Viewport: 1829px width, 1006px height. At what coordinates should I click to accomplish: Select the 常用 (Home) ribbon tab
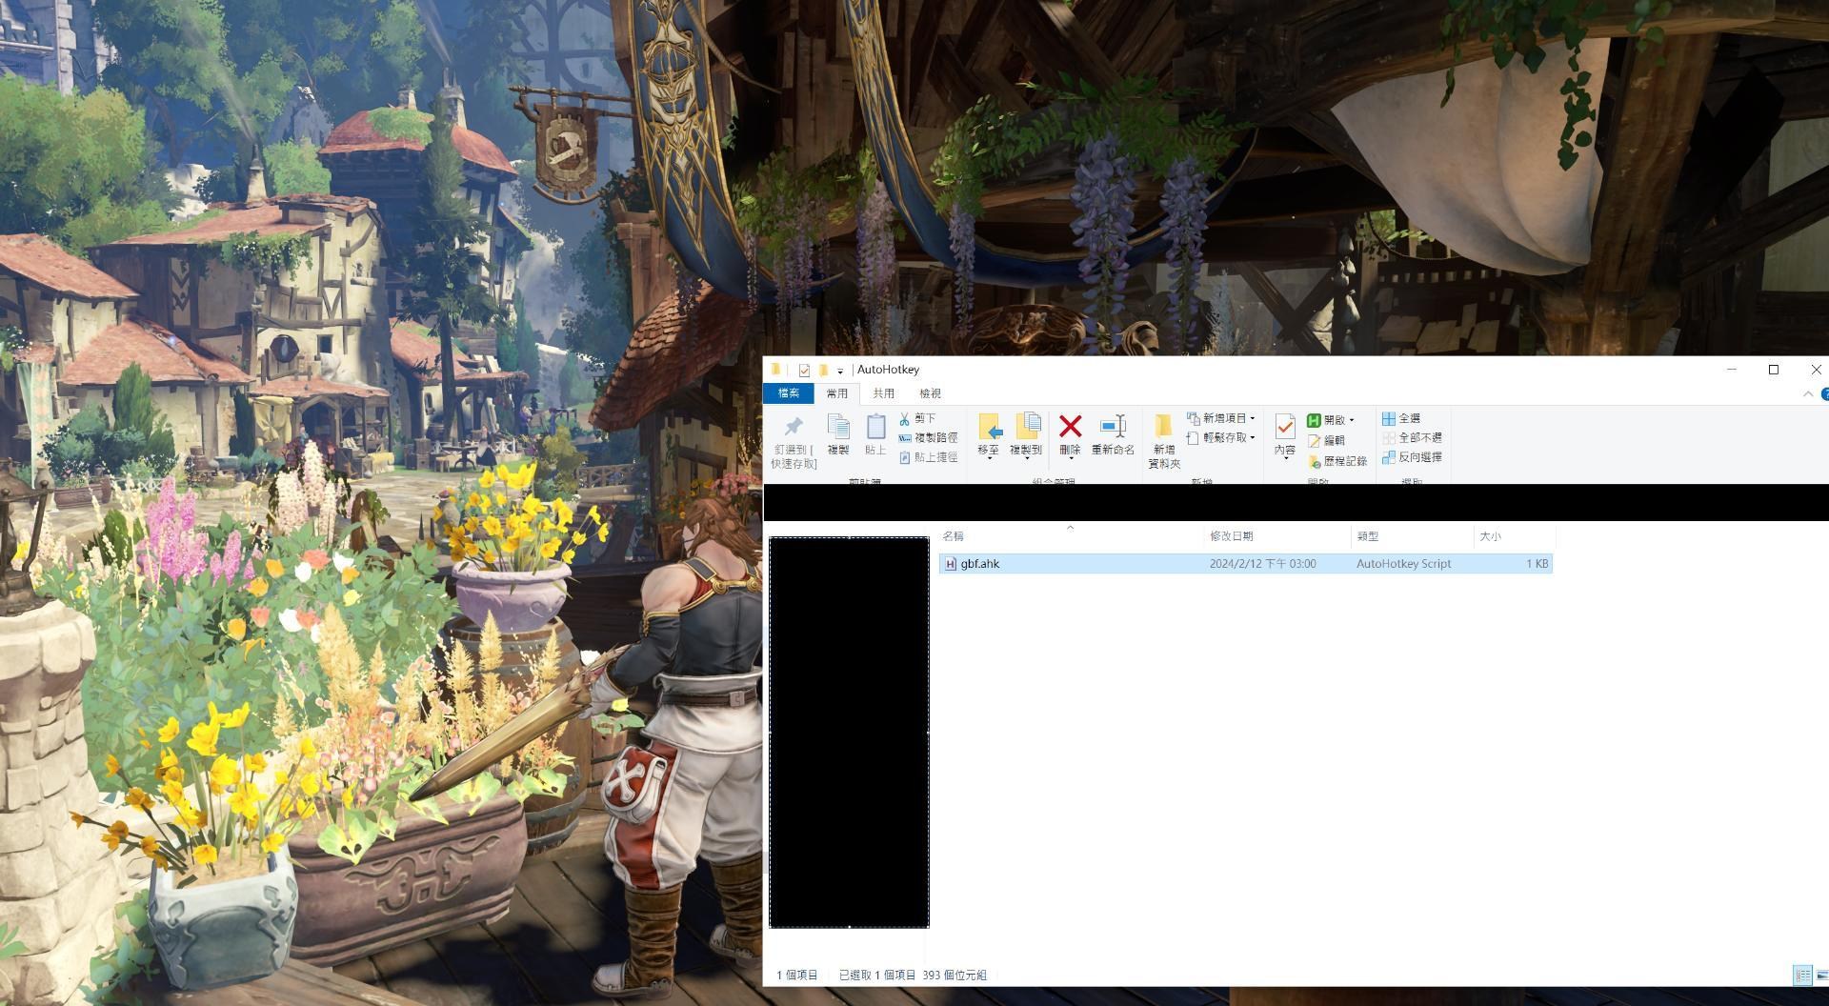coord(837,393)
